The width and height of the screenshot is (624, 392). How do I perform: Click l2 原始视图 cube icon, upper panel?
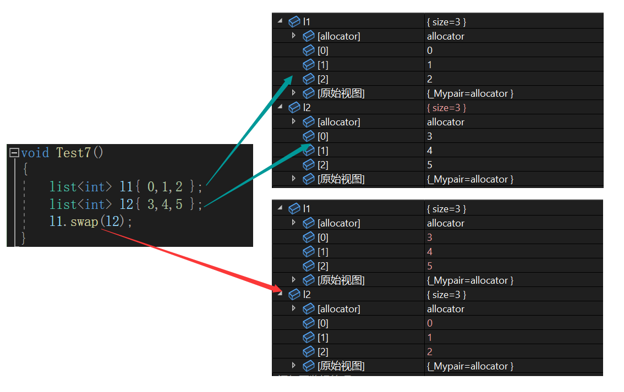[309, 179]
